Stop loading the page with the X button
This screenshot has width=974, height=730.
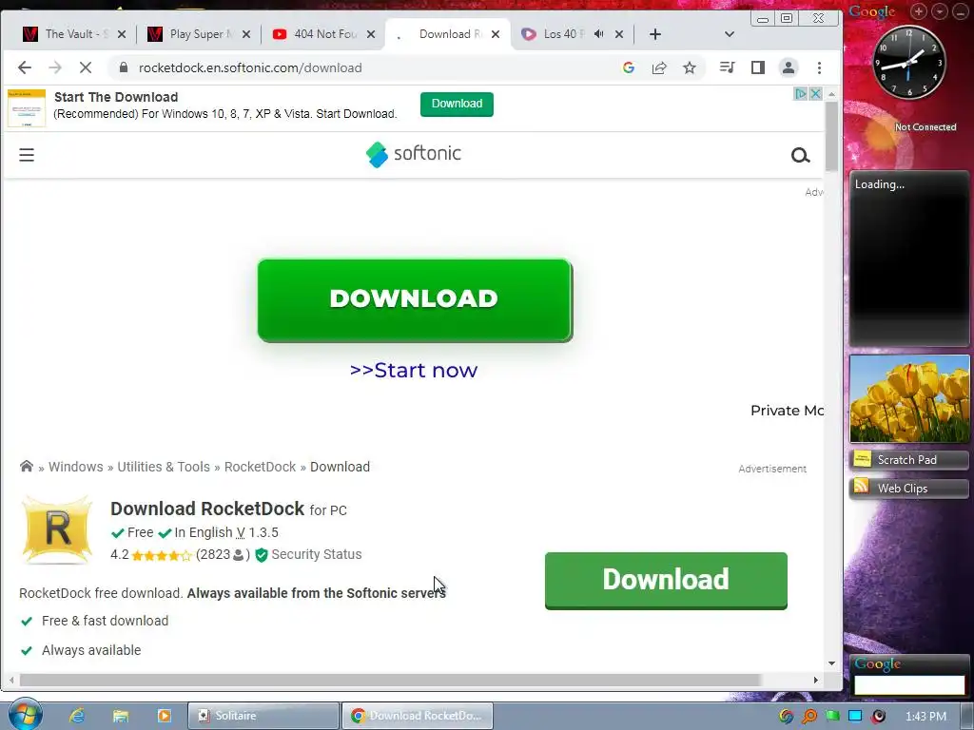[x=86, y=67]
